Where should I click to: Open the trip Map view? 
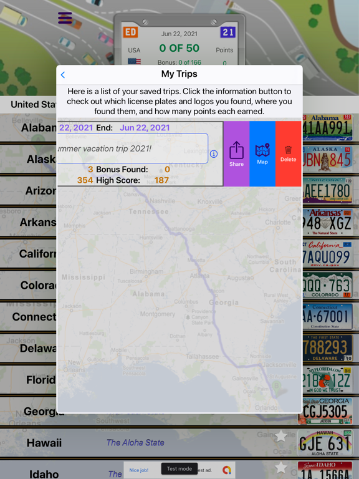[262, 153]
